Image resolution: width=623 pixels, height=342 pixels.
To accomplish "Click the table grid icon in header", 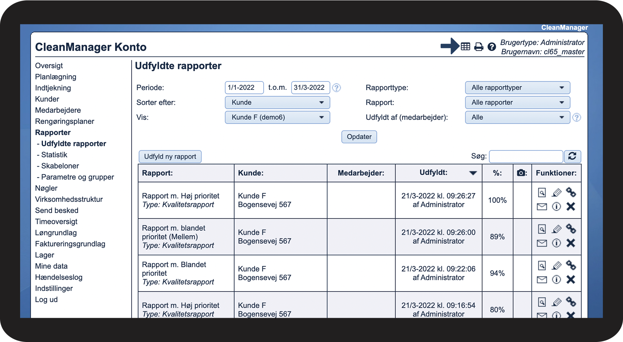I will (x=465, y=46).
